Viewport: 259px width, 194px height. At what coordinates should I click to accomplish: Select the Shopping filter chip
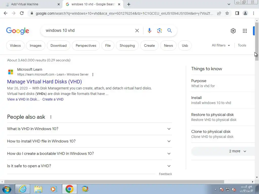pyautogui.click(x=127, y=45)
